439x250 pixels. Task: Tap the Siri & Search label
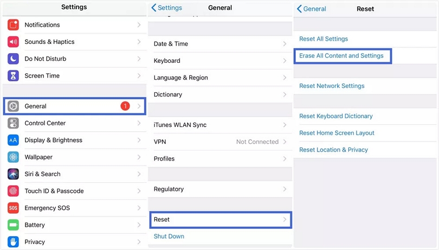tap(43, 174)
